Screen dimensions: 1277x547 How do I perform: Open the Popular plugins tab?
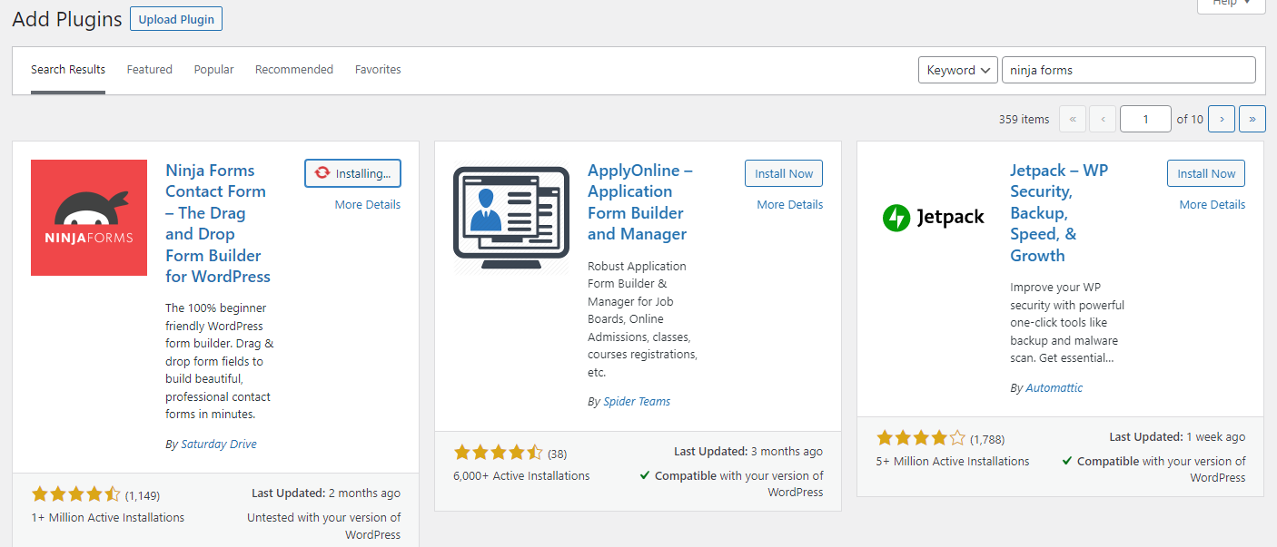pyautogui.click(x=213, y=70)
